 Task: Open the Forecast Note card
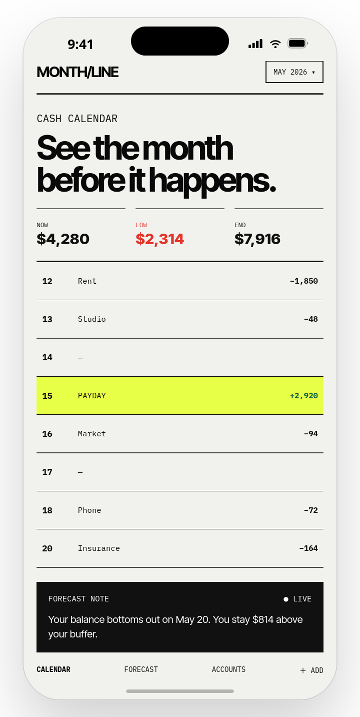coord(180,617)
